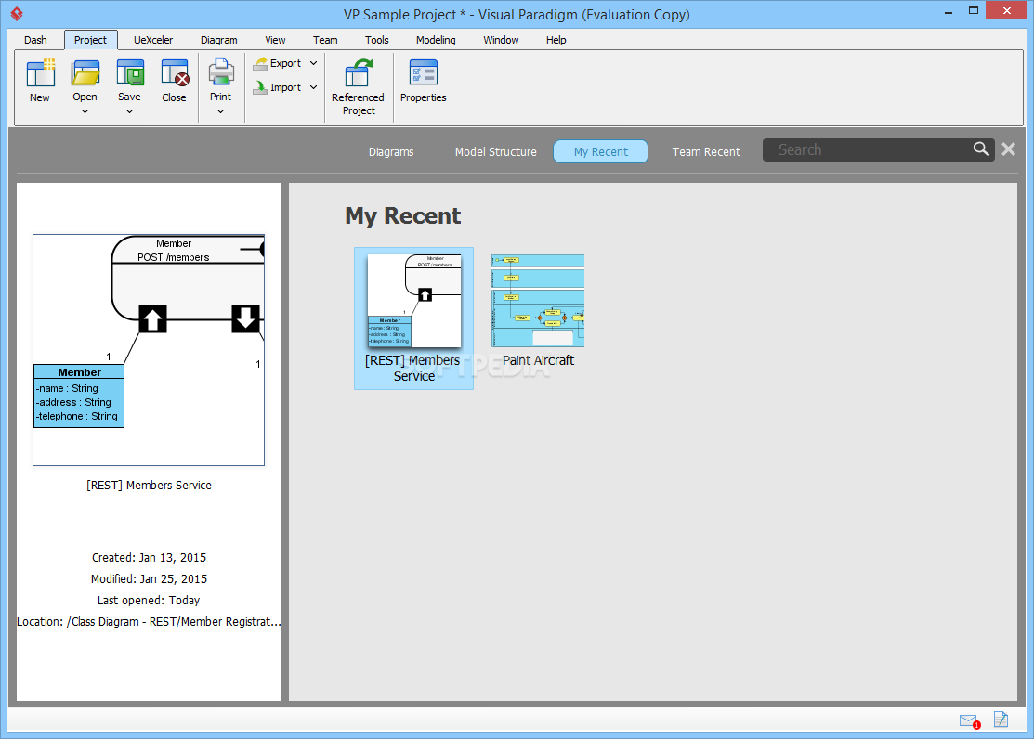This screenshot has width=1034, height=739.
Task: Click the 'Last opened: Today' text
Action: [149, 601]
